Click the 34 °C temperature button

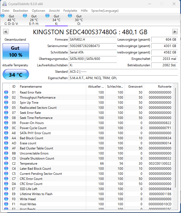coord(16,75)
